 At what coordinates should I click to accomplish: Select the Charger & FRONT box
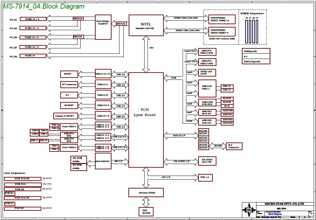66,116
